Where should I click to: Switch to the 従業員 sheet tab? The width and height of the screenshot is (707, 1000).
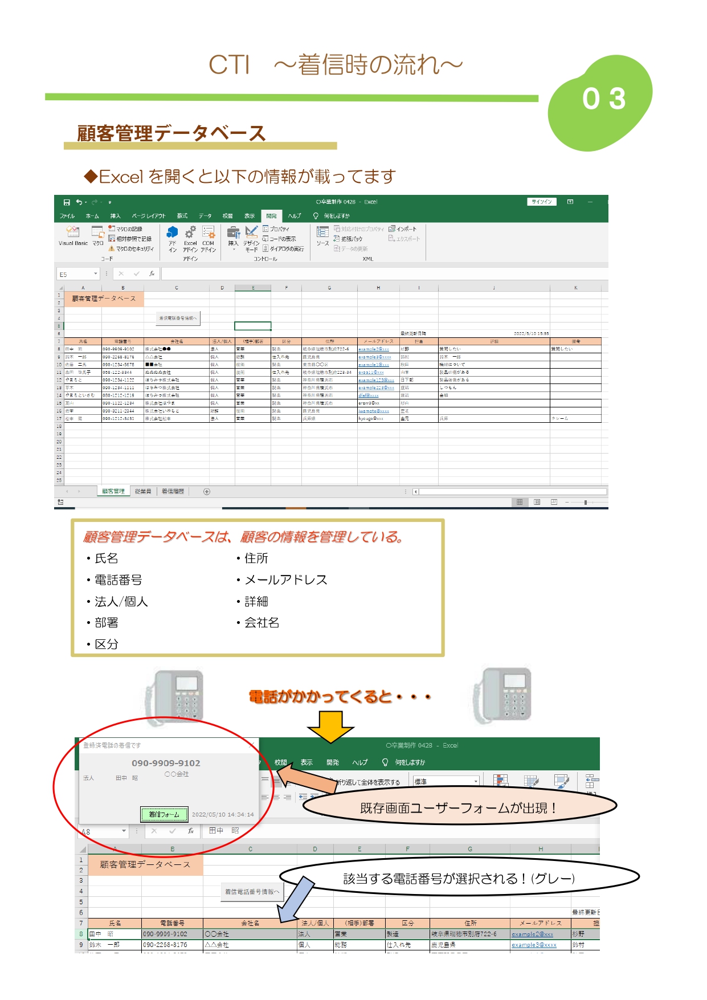[143, 491]
